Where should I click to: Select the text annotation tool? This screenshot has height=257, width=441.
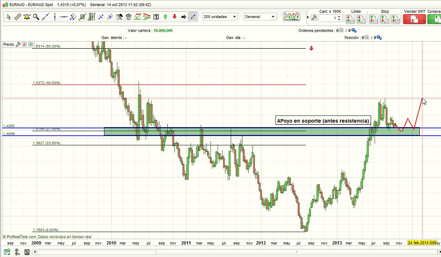coord(156,17)
